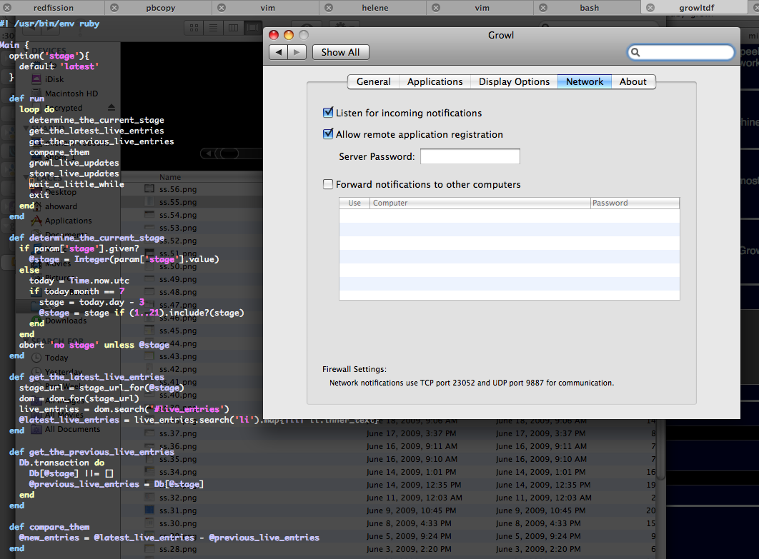
Task: Select the Network tab in Growl
Action: (x=585, y=81)
